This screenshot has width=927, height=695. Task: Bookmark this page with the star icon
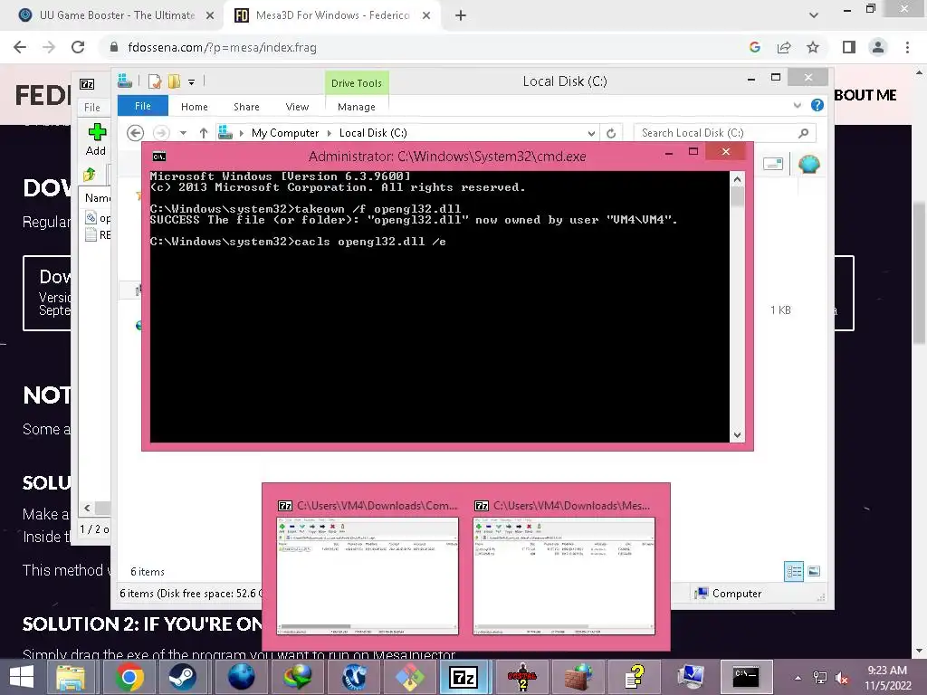(x=813, y=47)
